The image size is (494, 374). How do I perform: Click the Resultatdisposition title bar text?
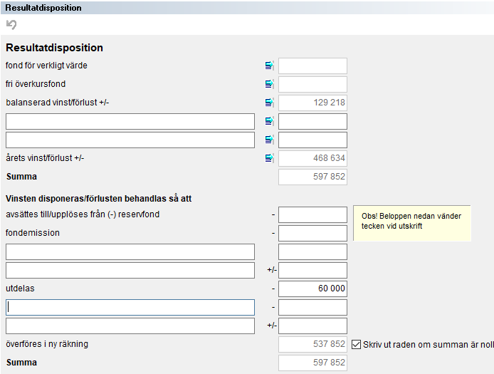pyautogui.click(x=43, y=8)
